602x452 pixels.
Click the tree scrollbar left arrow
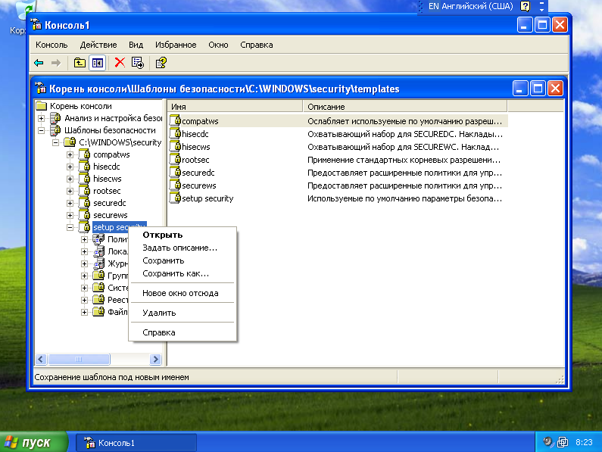[41, 359]
